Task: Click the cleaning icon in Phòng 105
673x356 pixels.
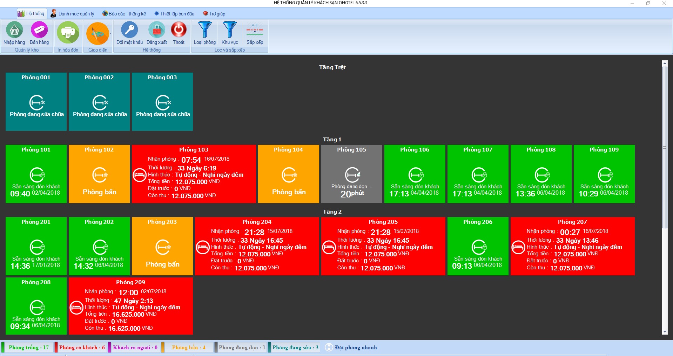Action: pyautogui.click(x=352, y=175)
